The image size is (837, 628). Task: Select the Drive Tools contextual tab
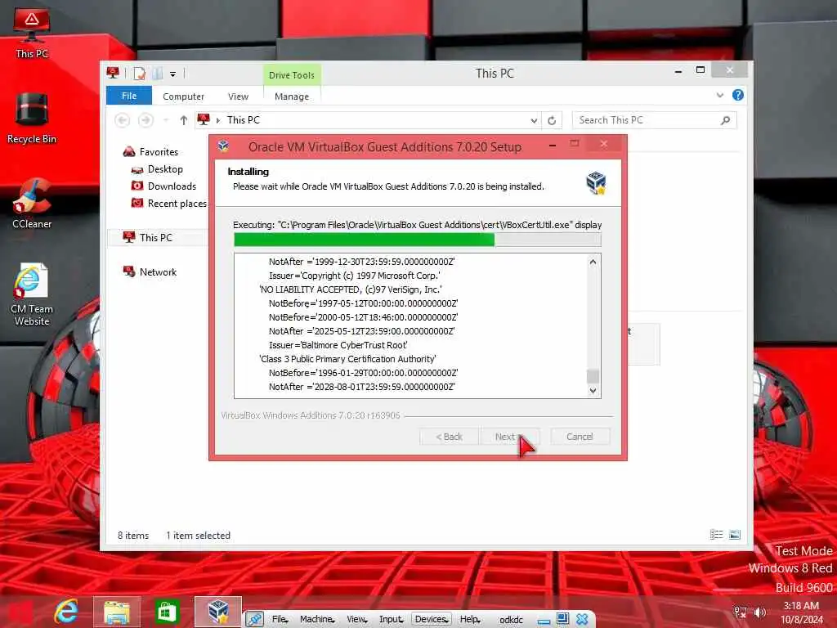[292, 75]
